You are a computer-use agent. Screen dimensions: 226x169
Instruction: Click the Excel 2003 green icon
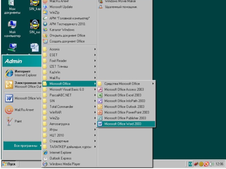[x=100, y=95]
